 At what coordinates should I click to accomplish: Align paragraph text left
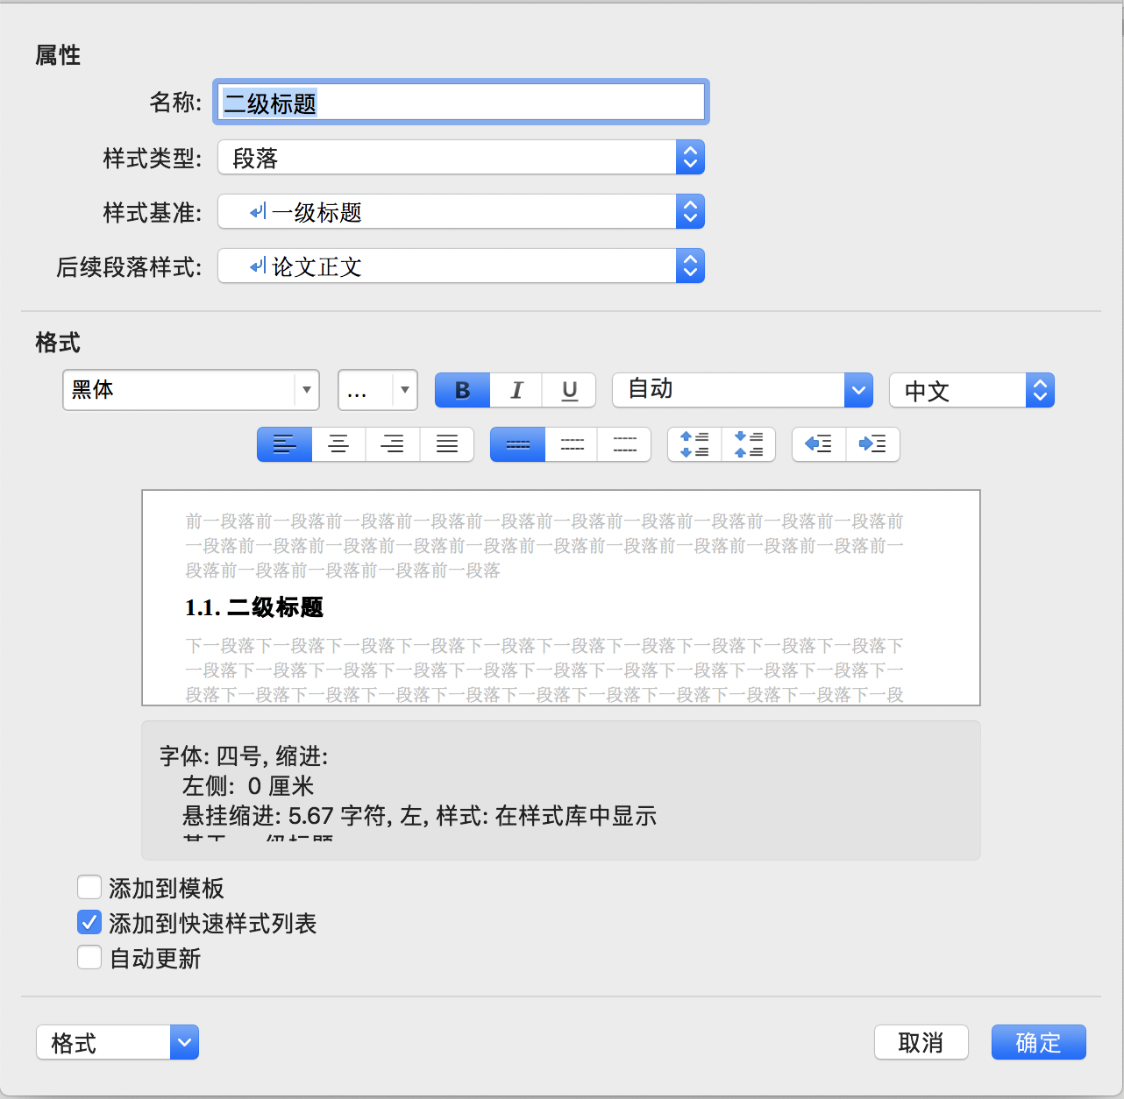[284, 444]
